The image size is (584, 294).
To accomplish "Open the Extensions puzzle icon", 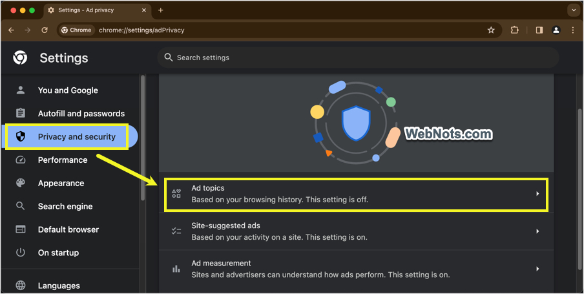I will point(515,30).
